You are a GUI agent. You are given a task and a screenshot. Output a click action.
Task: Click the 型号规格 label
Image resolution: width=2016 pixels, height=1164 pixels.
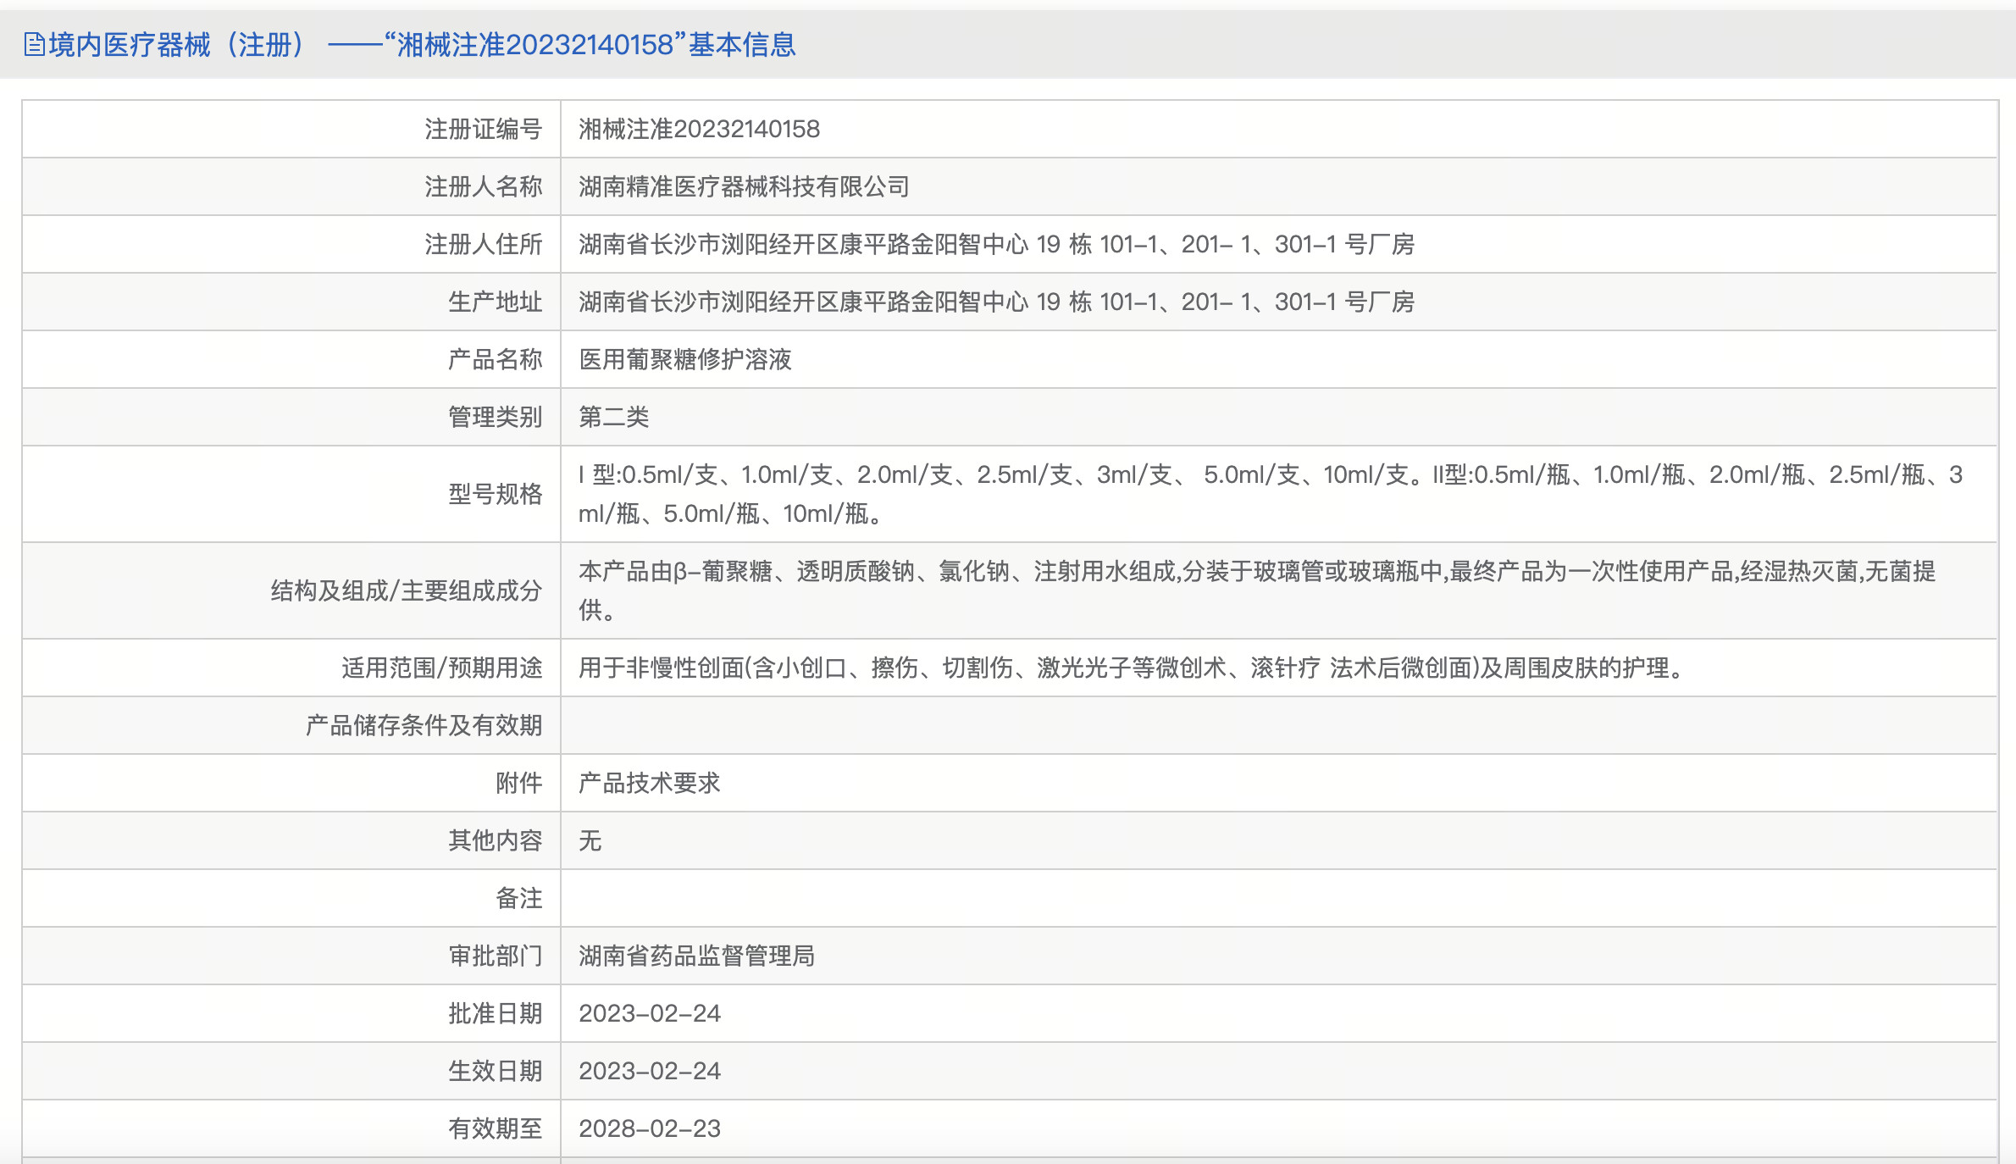point(495,494)
